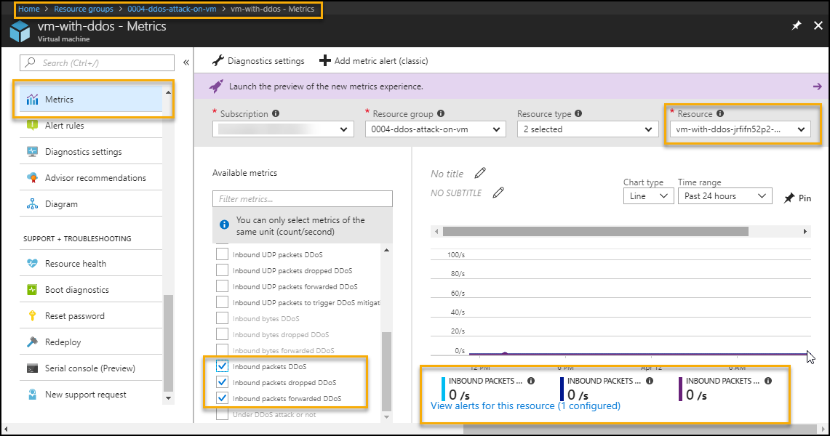Click the Advisor recommendations icon
This screenshot has width=830, height=436.
(x=32, y=177)
